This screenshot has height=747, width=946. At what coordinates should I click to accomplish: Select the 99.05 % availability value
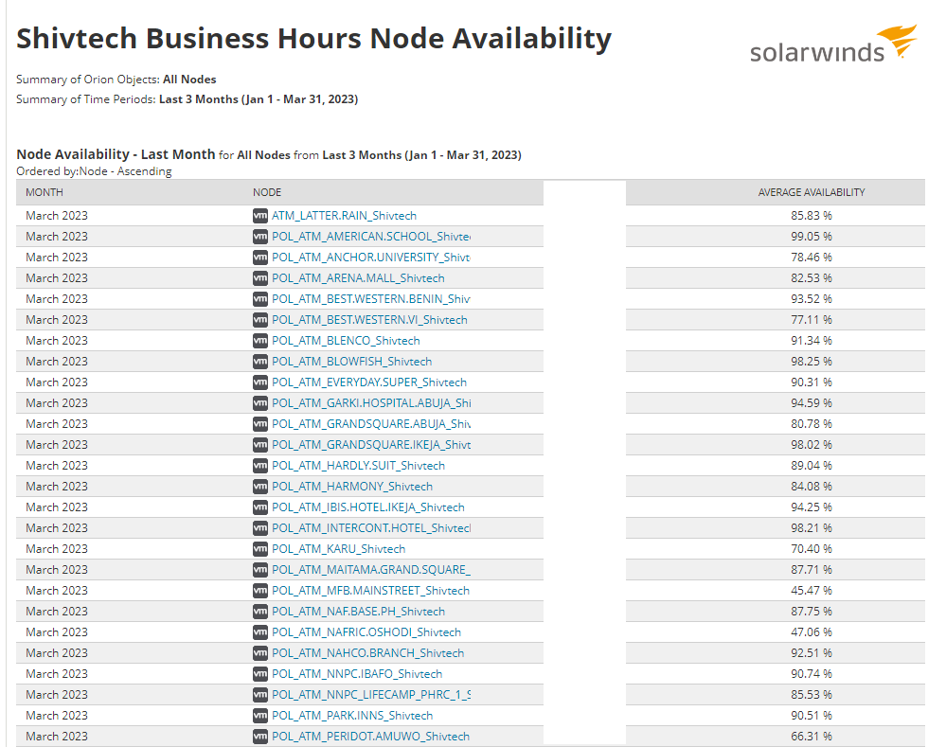[812, 237]
